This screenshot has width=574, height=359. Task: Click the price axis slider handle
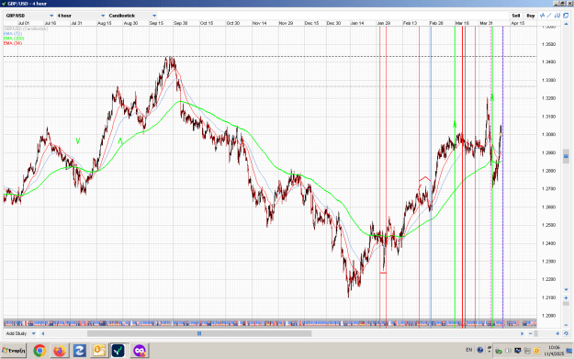[566, 303]
